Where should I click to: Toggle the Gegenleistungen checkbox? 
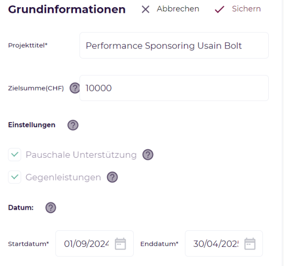click(x=14, y=177)
